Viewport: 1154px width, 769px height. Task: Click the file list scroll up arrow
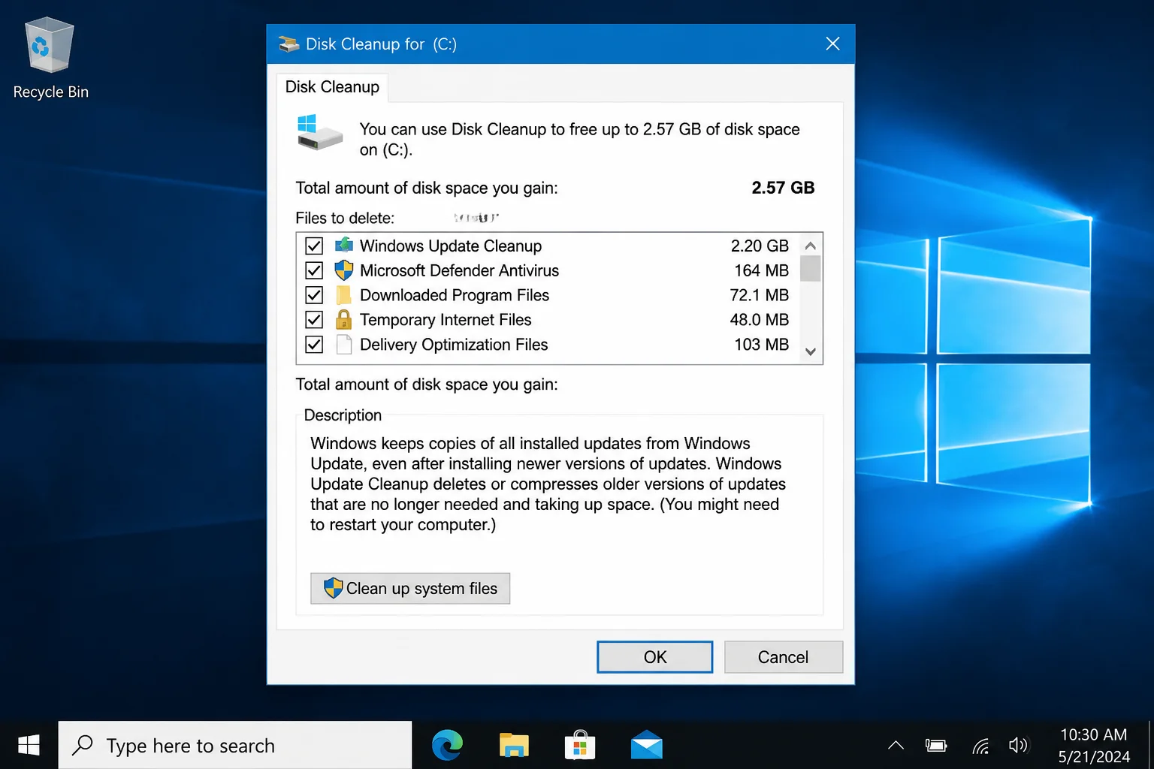click(x=810, y=246)
